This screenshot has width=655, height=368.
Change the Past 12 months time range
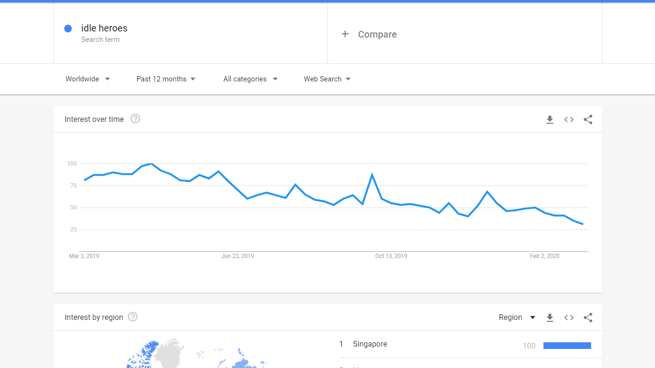click(166, 79)
